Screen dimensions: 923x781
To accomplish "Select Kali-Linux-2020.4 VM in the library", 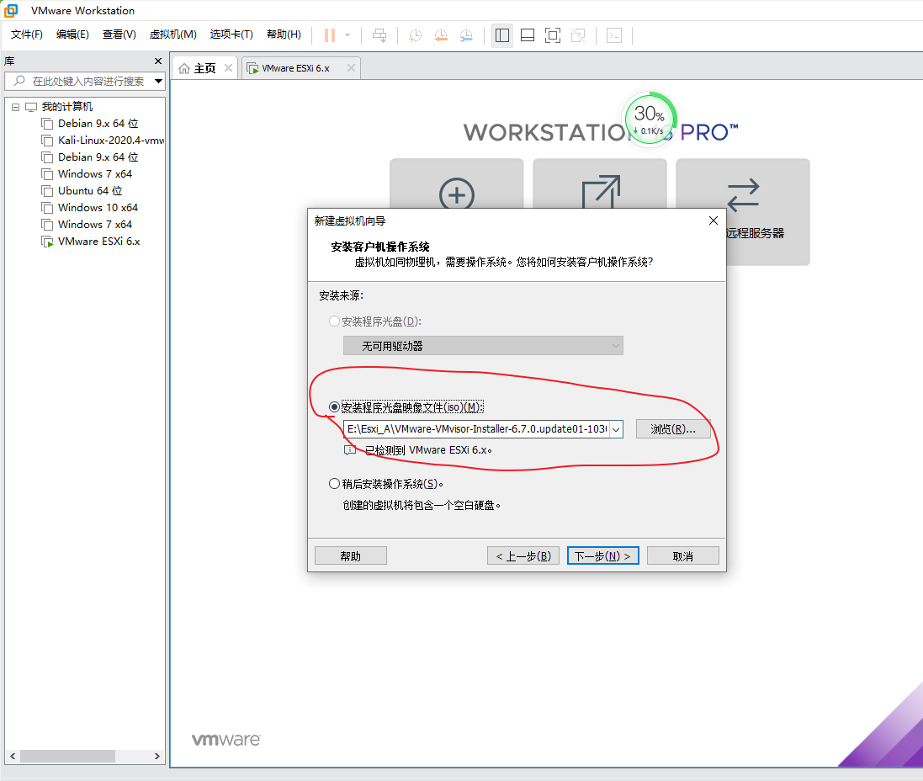I will (111, 141).
